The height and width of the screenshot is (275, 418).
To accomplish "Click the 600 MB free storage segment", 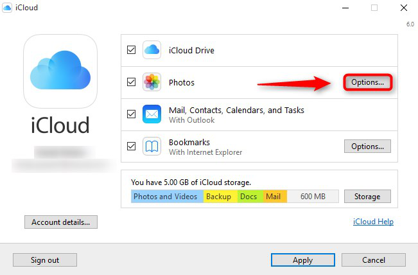I will pyautogui.click(x=313, y=197).
